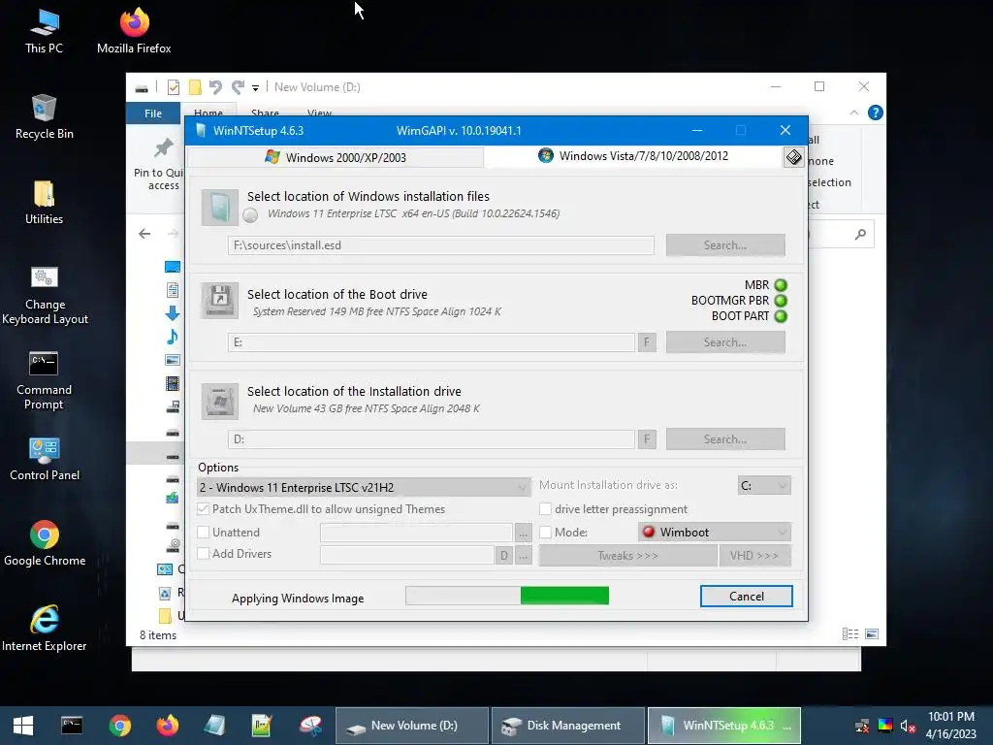Cancel the Windows image application
Screen dimensions: 993x745
(746, 597)
